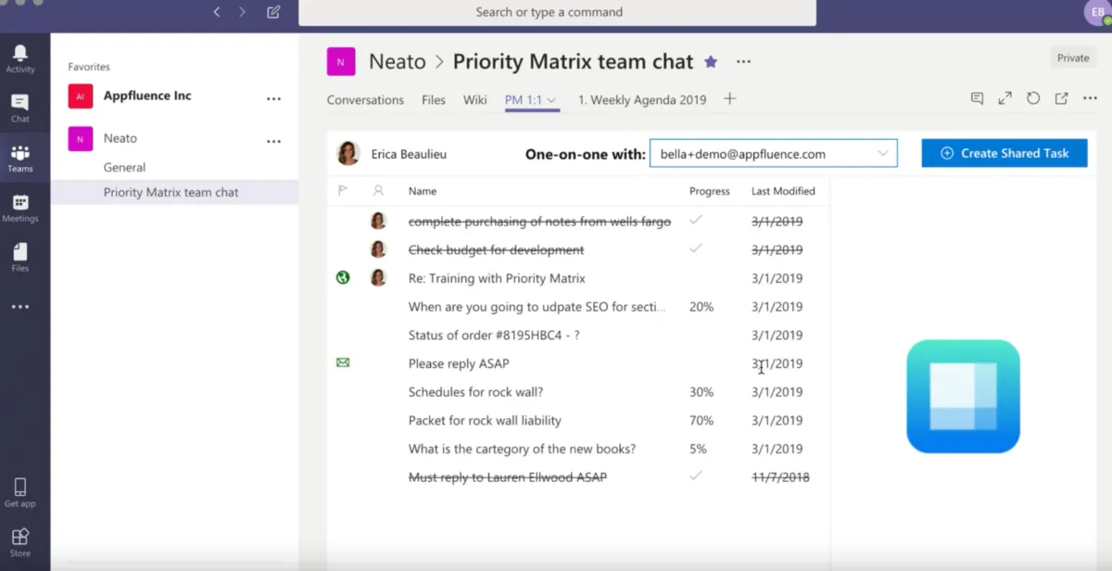The image size is (1112, 571).
Task: Toggle check for Check budget task
Action: coord(696,248)
